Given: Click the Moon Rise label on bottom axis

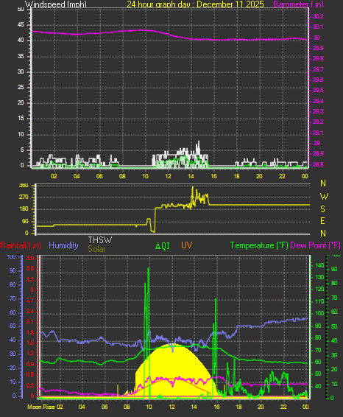Looking at the screenshot, I should tap(41, 407).
